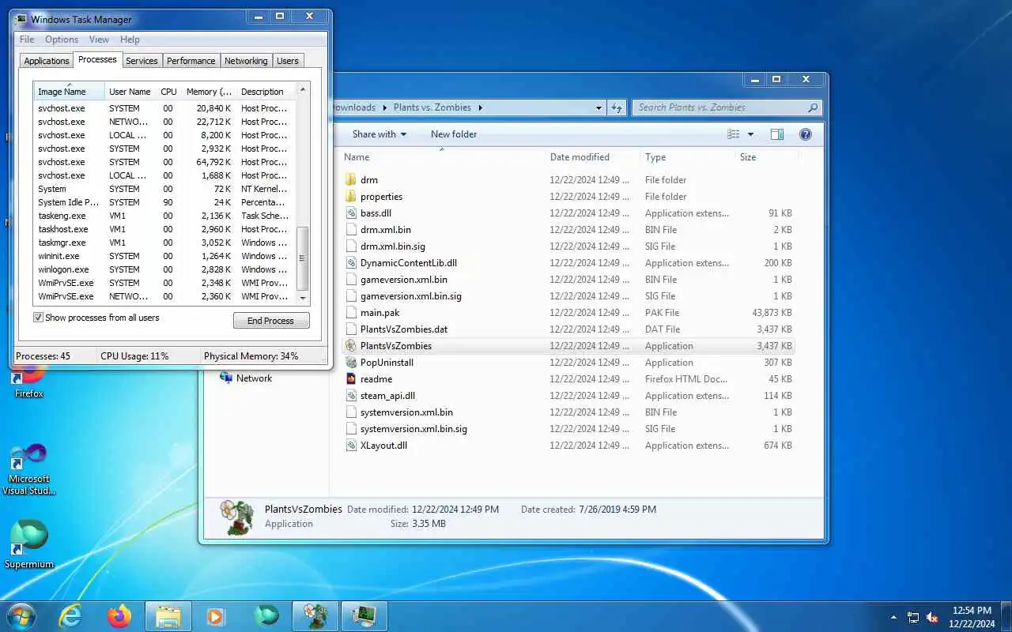Screen dimensions: 1012x632
Task: Select the bass.dll file icon
Action: [352, 213]
